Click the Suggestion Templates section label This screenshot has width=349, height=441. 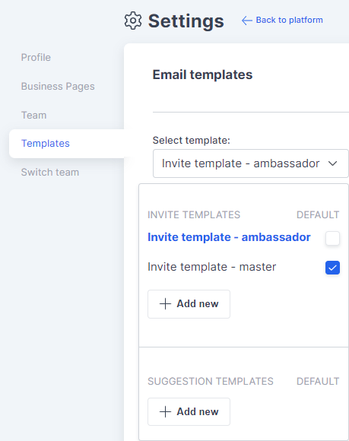point(211,382)
